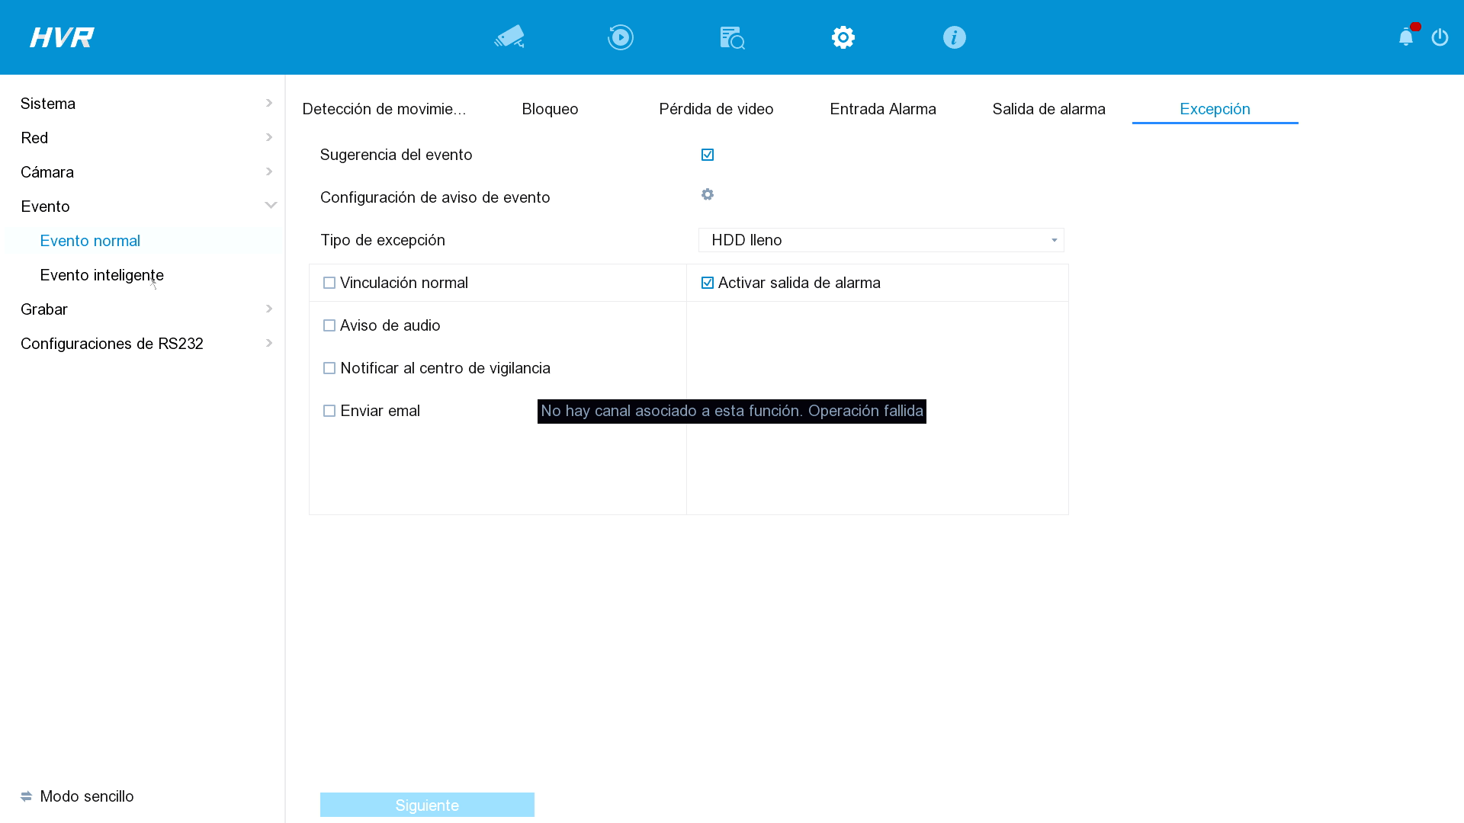Click the power shutdown icon
1464x823 pixels.
click(x=1440, y=37)
